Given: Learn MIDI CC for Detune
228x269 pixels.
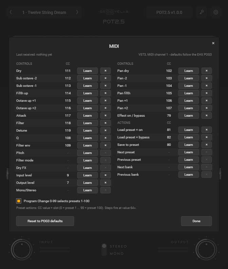Looking at the screenshot, I should [x=88, y=130].
